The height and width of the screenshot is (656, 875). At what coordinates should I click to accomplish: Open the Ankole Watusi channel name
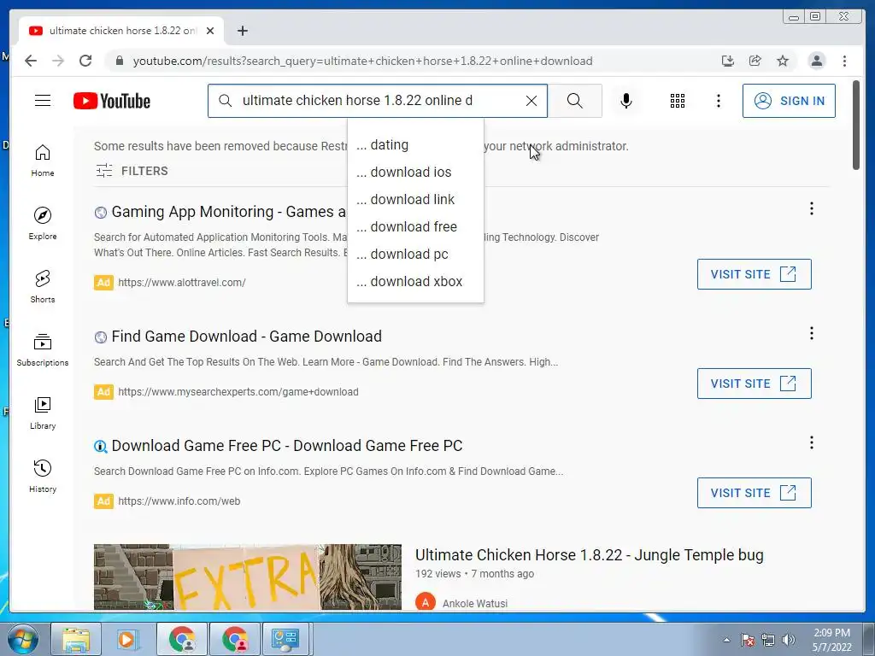475,604
